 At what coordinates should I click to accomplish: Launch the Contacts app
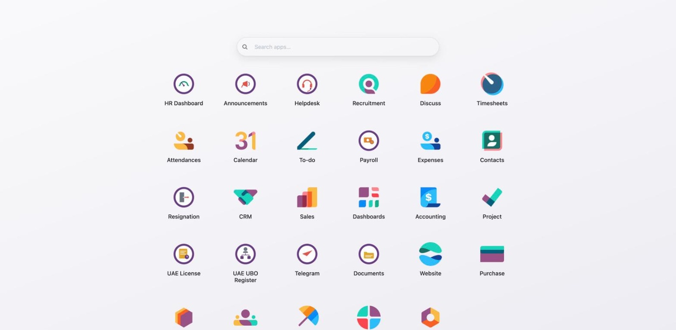tap(492, 141)
